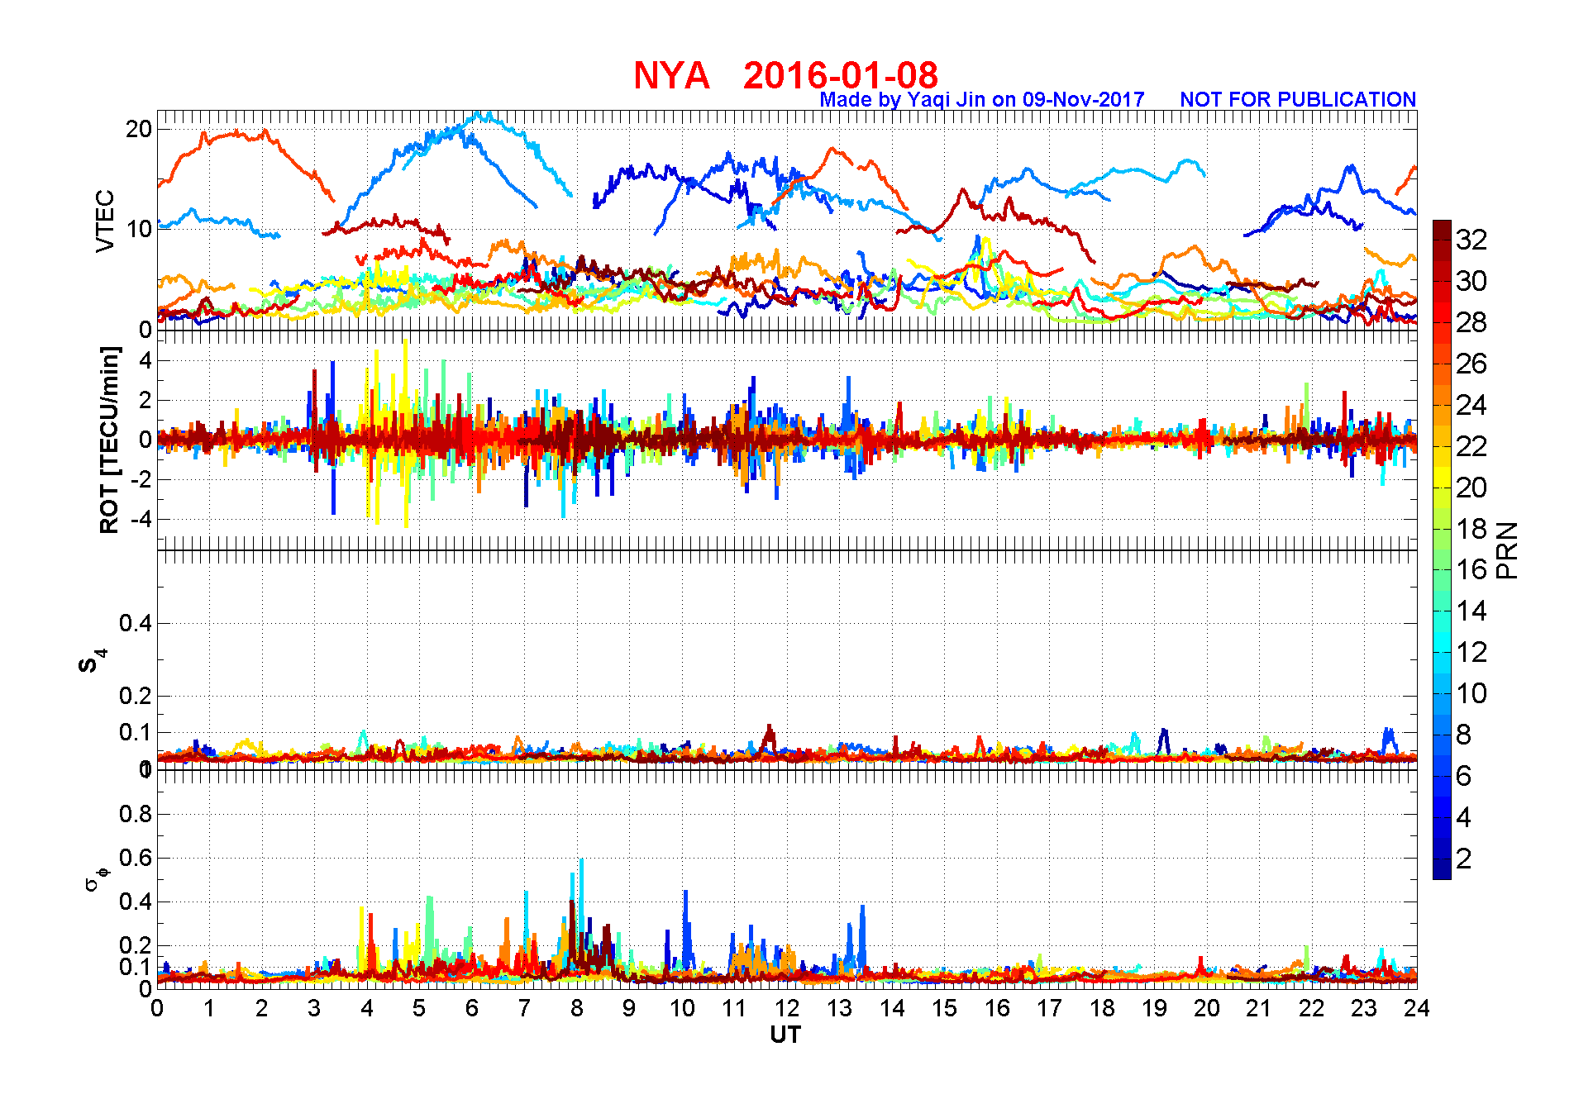The width and height of the screenshot is (1574, 1099).
Task: Click the "Made by Yaqi Jin on 09-Nov-2017" text
Action: pyautogui.click(x=982, y=100)
